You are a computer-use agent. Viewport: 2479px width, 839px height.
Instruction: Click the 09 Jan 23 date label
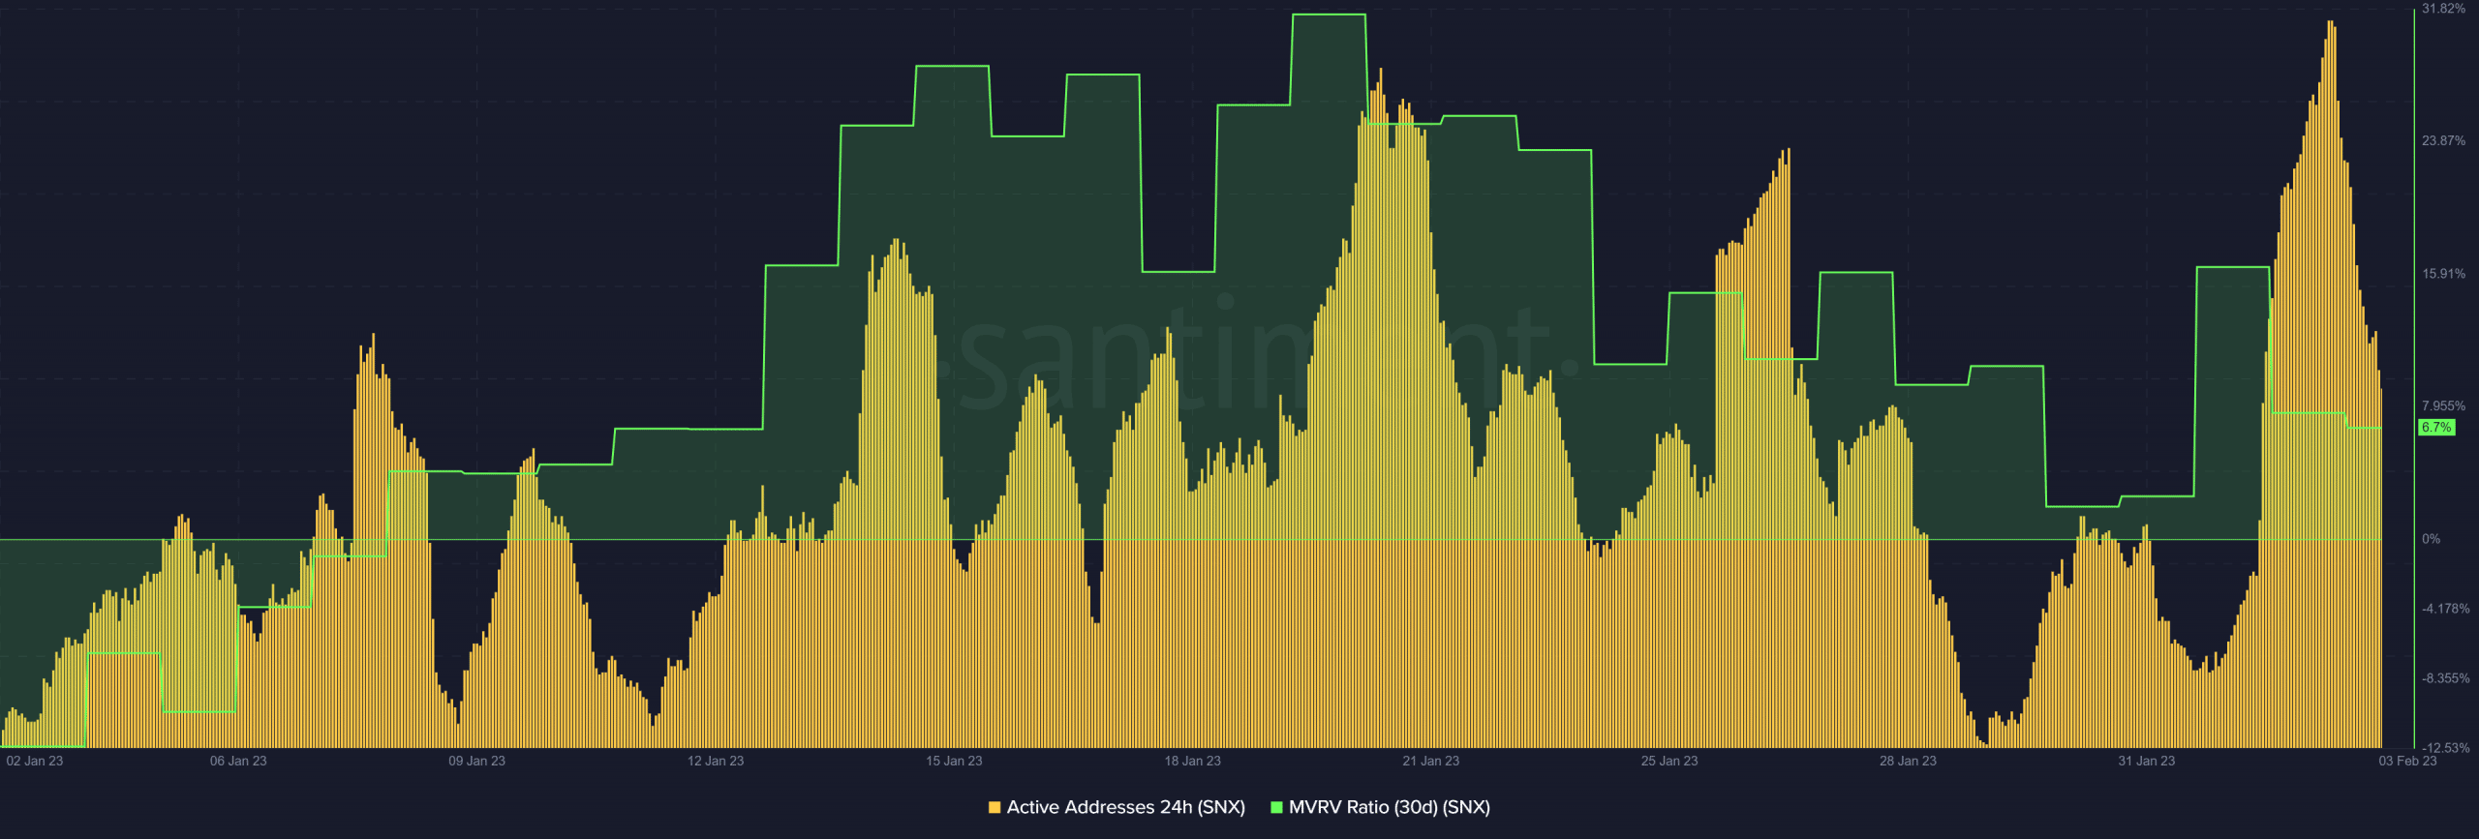(x=476, y=761)
